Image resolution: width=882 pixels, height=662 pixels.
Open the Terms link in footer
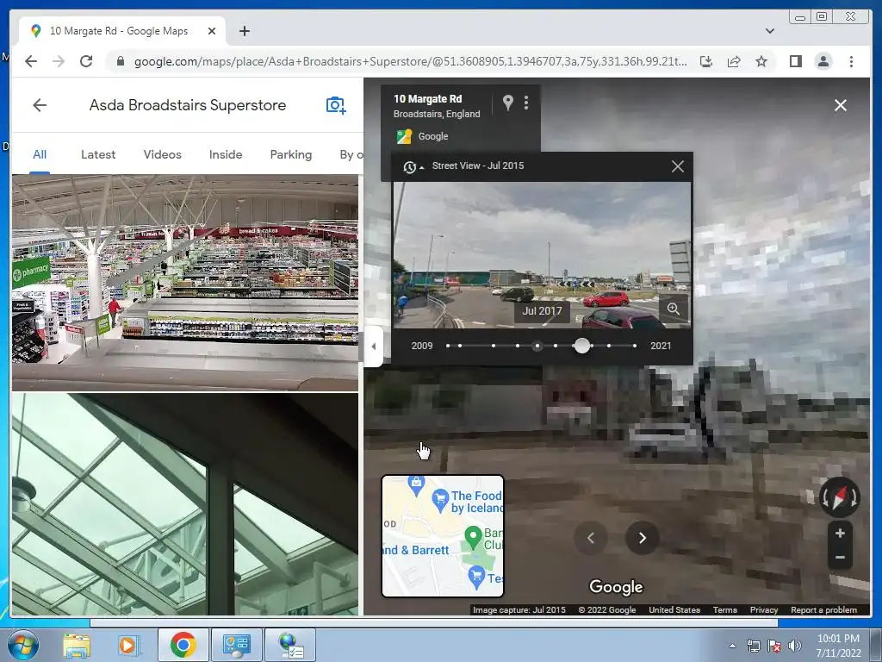click(725, 609)
